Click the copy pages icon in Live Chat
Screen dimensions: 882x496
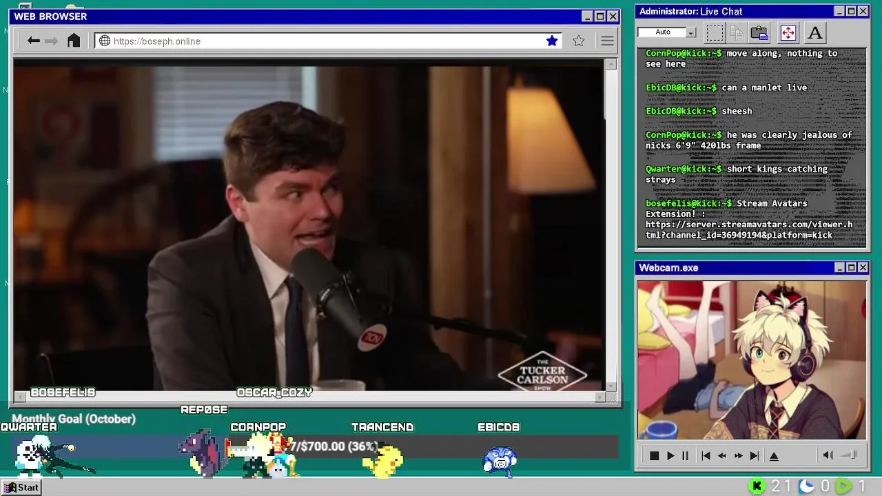coord(736,32)
